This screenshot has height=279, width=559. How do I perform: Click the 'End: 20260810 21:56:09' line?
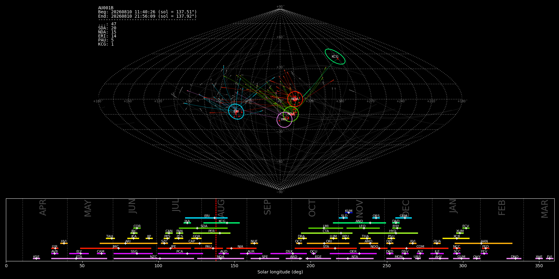tap(148, 16)
